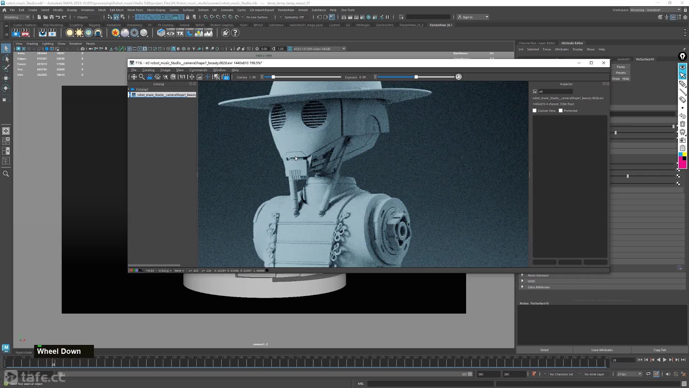Click the Copy Tab button
Viewport: 689px width, 388px height.
pos(660,350)
